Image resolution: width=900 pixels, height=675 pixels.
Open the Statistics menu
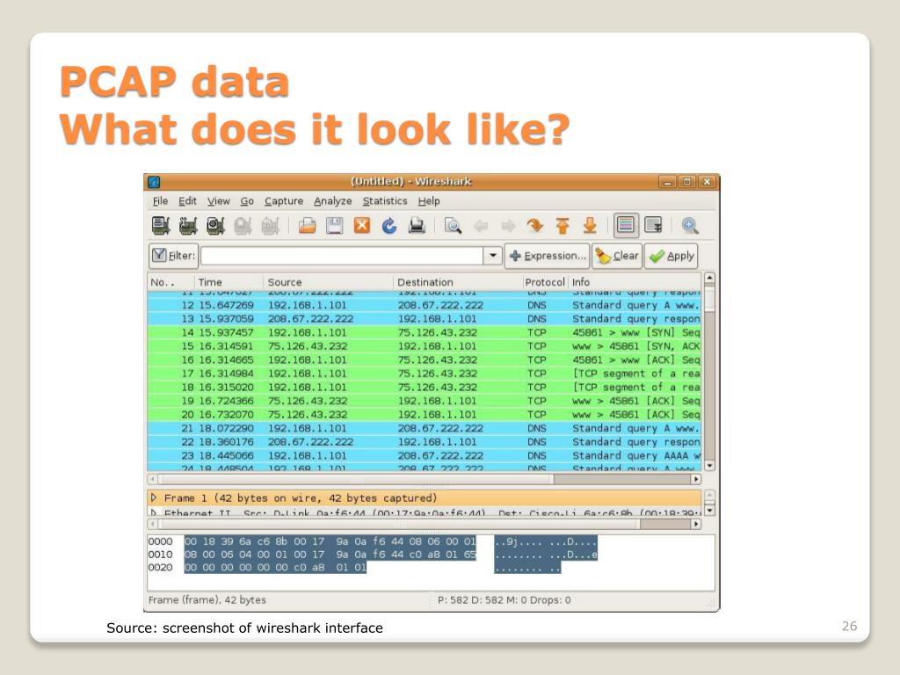(385, 201)
